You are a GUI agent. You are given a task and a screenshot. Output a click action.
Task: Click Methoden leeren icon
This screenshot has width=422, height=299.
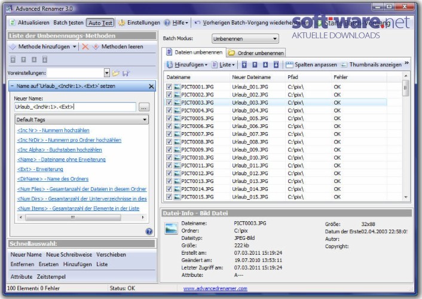point(96,47)
